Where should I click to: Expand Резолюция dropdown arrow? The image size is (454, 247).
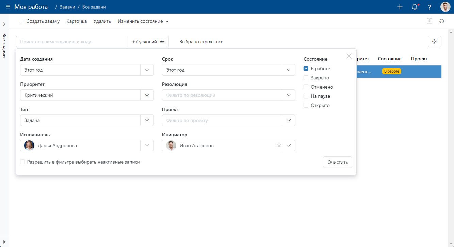pyautogui.click(x=289, y=95)
